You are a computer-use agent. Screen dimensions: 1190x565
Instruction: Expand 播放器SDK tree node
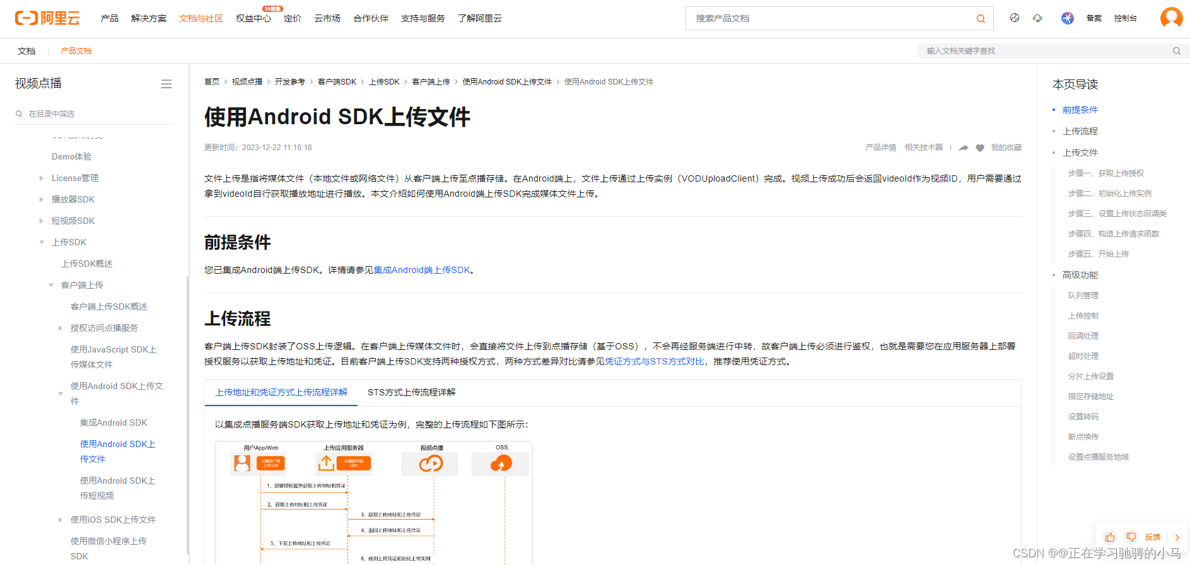coord(42,200)
